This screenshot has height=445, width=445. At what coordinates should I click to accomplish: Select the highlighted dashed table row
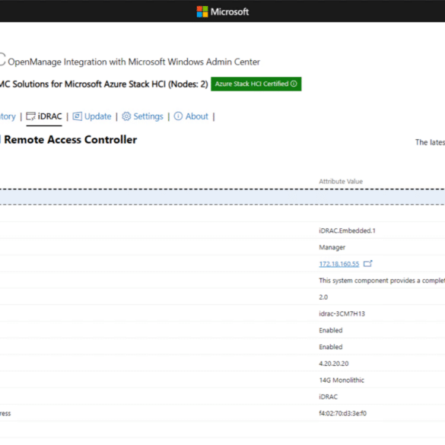tap(222, 197)
